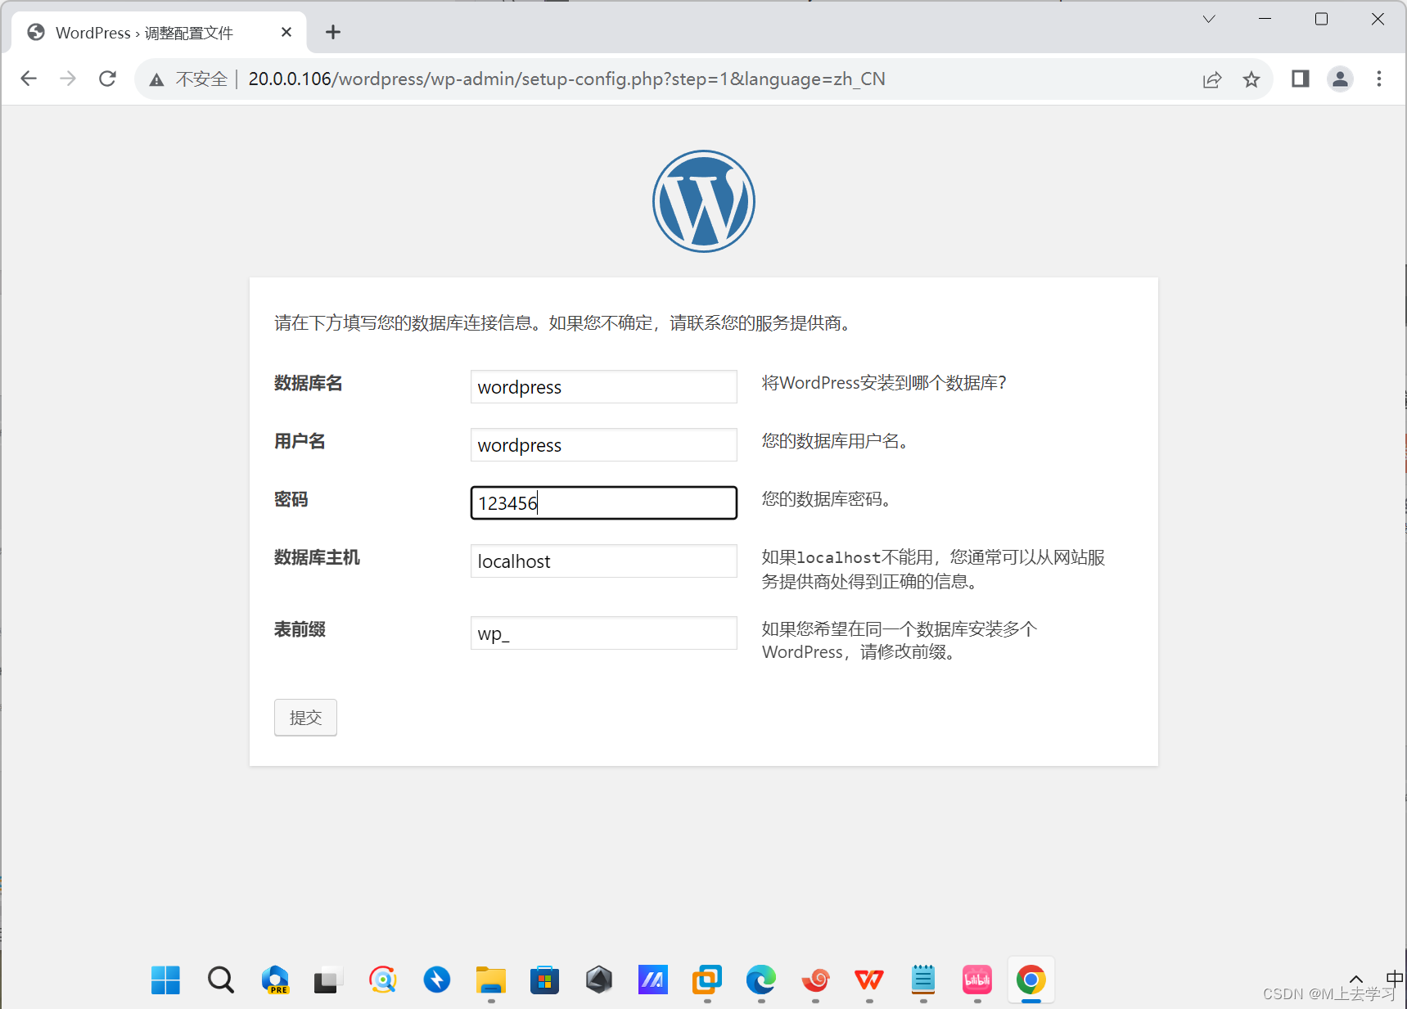The height and width of the screenshot is (1009, 1407).
Task: Click the 密码 field containing 123456
Action: [604, 502]
